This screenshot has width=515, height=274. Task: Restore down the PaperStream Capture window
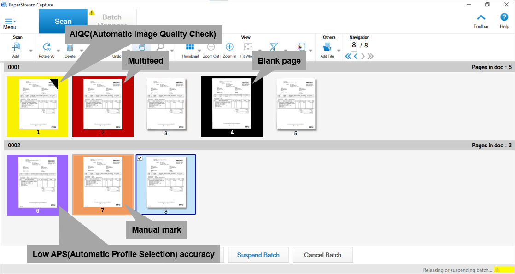pyautogui.click(x=487, y=5)
